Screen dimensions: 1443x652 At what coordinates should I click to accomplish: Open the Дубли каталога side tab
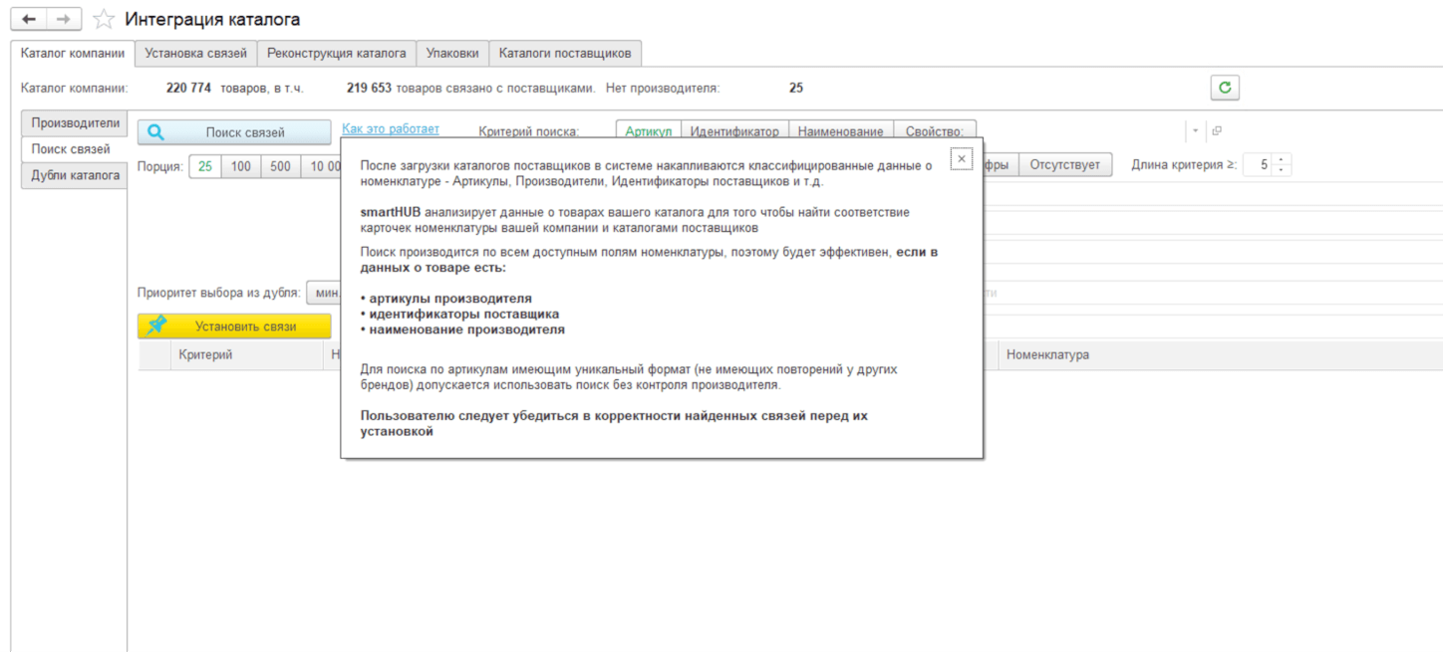click(x=75, y=176)
